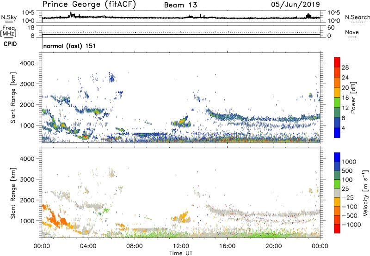Click the light green segment of Power colorbar
Image resolution: width=370 pixels, height=256 pixels.
point(337,102)
